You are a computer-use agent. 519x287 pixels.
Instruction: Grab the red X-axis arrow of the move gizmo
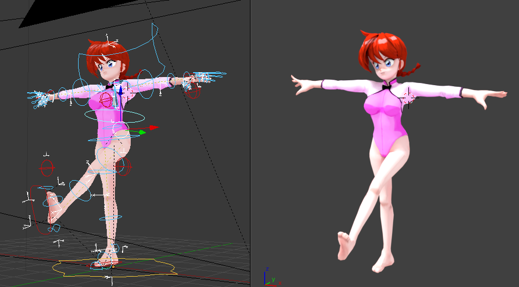(154, 127)
